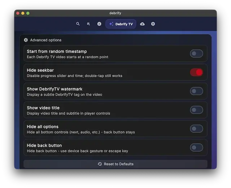Click the "Show video title" label
The height and width of the screenshot is (188, 231).
pos(43,108)
